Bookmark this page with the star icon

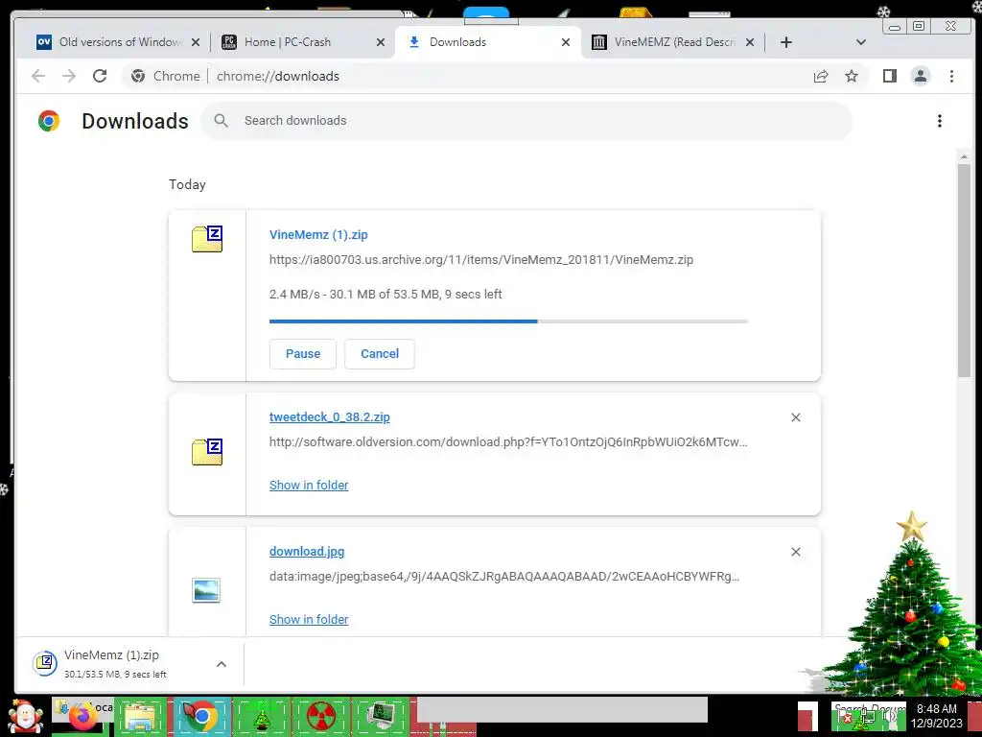point(852,76)
